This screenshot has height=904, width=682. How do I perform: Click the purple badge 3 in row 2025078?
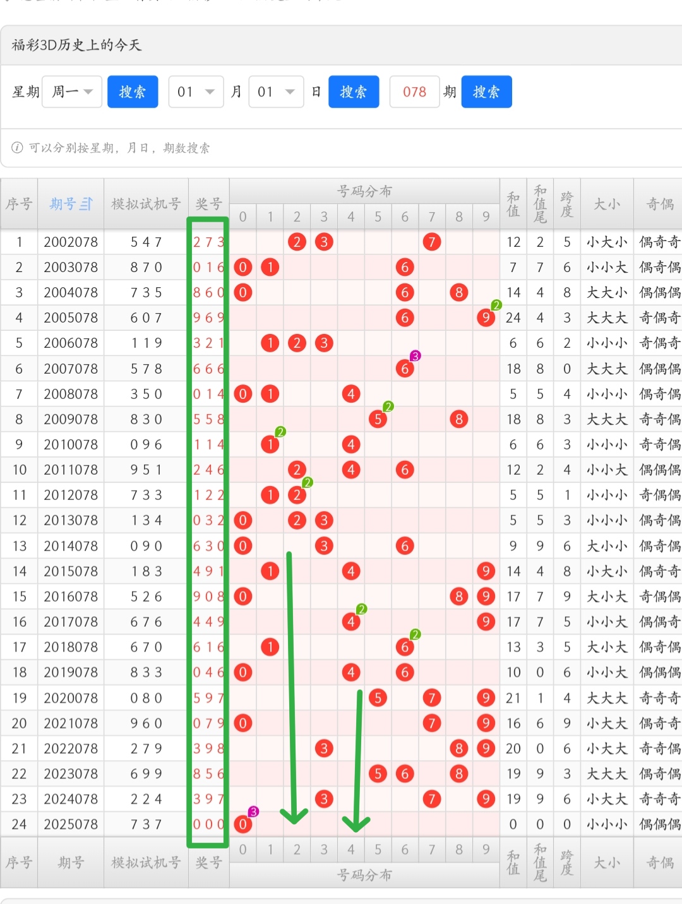pyautogui.click(x=253, y=812)
